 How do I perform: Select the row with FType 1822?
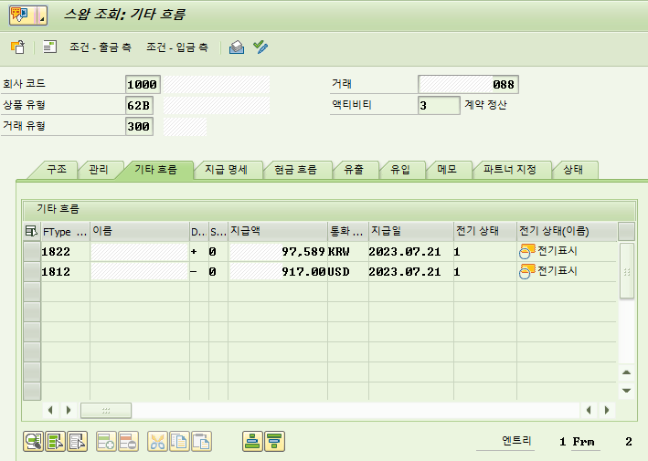(x=32, y=251)
